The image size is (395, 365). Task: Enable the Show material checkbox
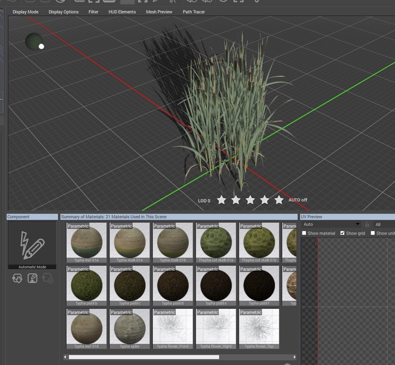[304, 233]
